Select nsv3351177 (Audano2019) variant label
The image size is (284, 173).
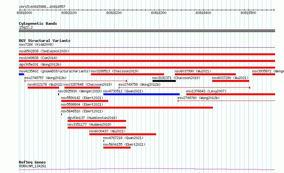click(x=89, y=124)
